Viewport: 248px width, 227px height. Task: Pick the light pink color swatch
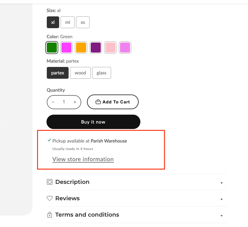tap(111, 47)
